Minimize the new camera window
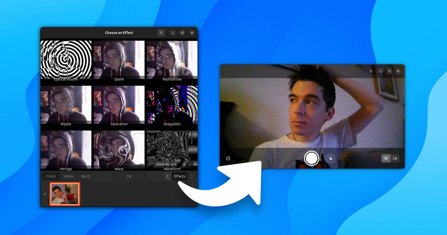 (x=381, y=71)
